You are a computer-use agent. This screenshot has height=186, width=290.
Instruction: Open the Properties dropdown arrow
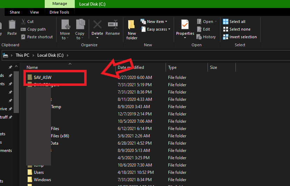point(185,38)
